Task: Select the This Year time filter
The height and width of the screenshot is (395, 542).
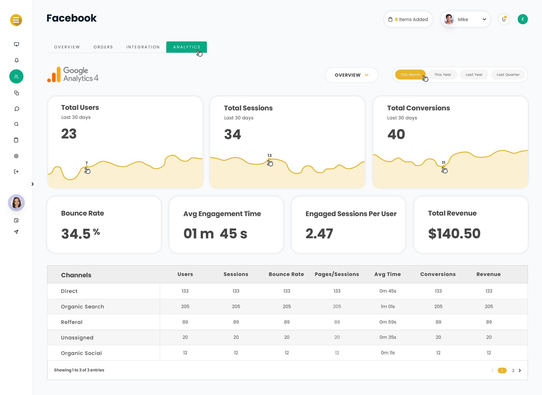Action: click(442, 75)
